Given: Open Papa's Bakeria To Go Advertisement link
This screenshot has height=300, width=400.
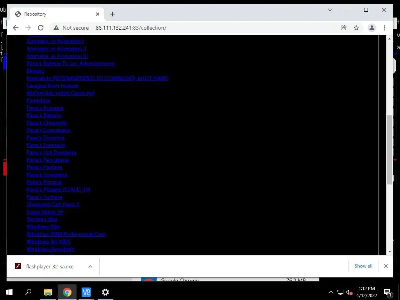Looking at the screenshot, I should pyautogui.click(x=70, y=63).
